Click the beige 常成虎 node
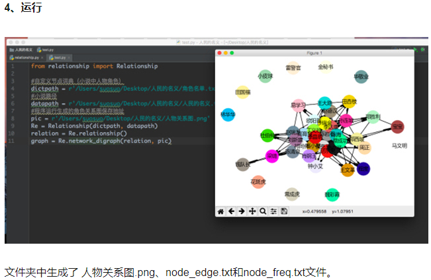This screenshot has width=431, height=280. click(x=292, y=194)
